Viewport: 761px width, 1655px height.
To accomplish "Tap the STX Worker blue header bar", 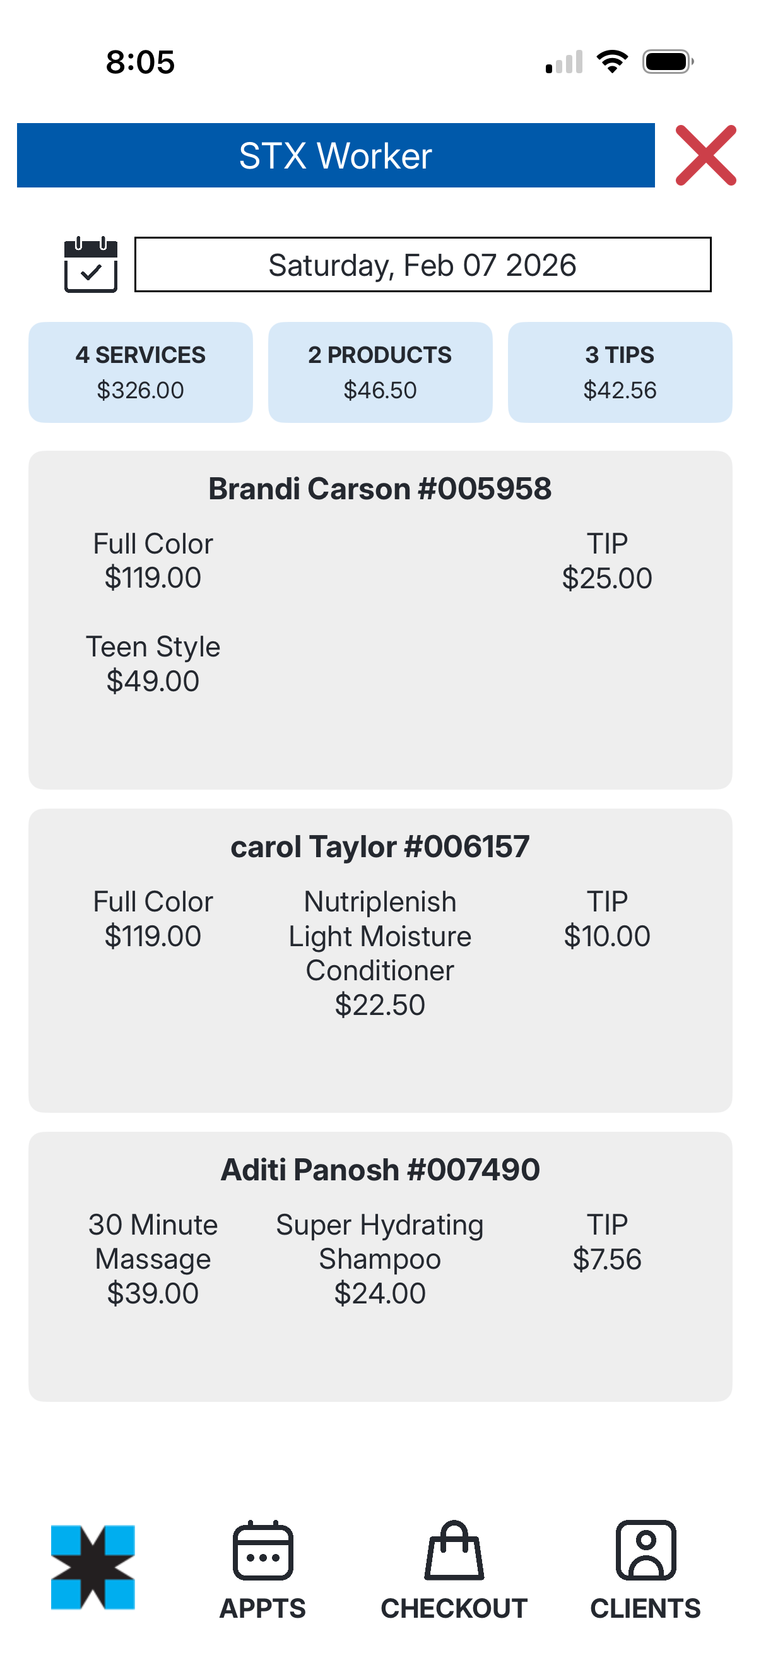I will click(x=335, y=155).
